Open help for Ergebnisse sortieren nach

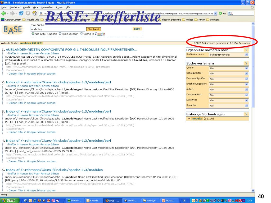pos(246,50)
